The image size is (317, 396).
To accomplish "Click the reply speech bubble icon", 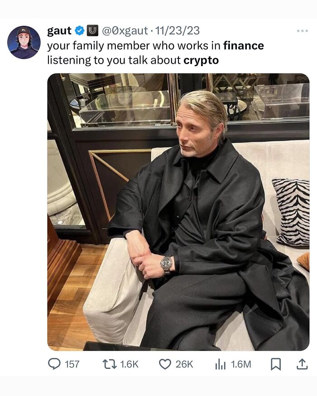I will click(54, 364).
